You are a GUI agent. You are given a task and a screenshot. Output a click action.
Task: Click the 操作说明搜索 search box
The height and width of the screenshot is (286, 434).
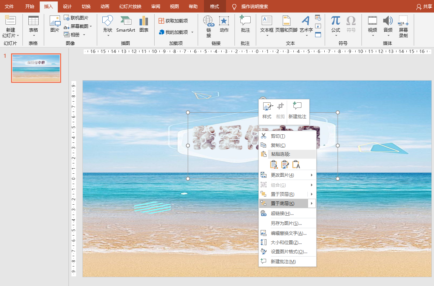(254, 7)
